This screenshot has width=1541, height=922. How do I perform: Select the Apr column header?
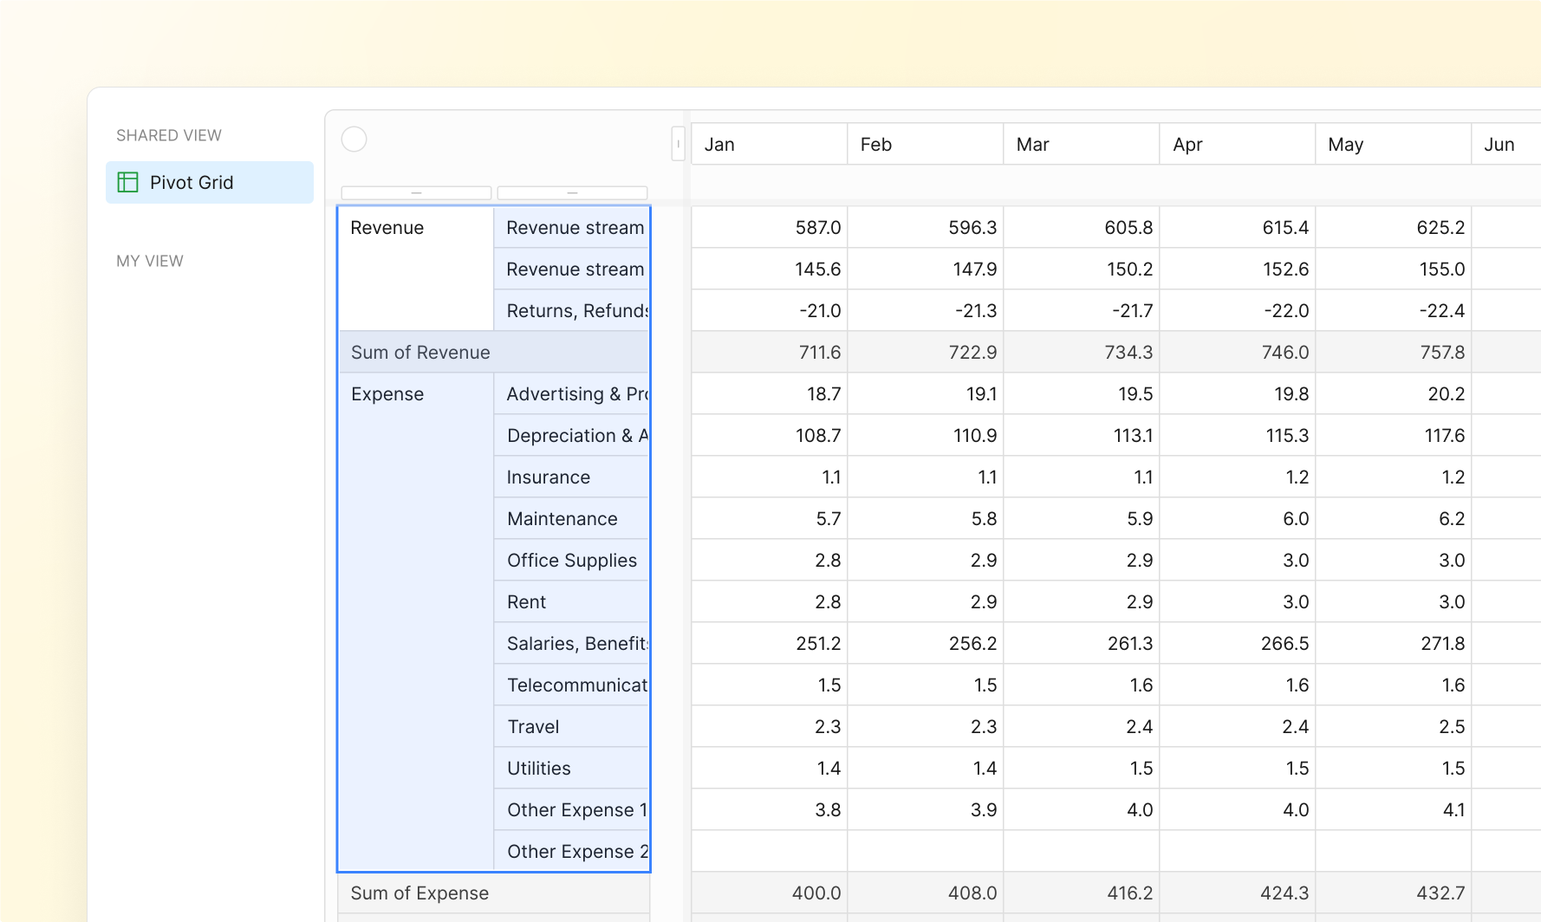pyautogui.click(x=1237, y=144)
